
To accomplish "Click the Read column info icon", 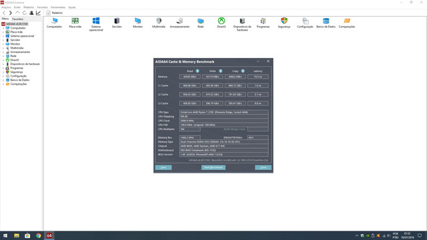I will pos(197,71).
